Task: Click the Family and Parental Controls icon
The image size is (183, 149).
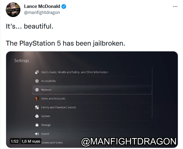Action: [37, 107]
